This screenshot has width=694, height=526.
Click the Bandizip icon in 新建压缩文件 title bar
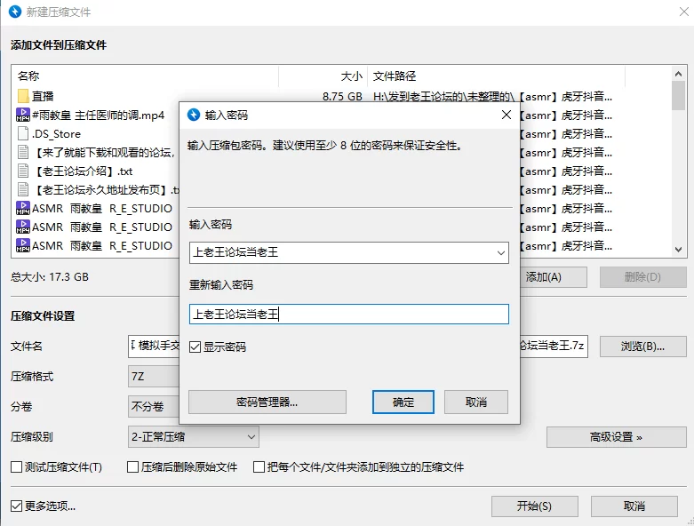tap(15, 12)
